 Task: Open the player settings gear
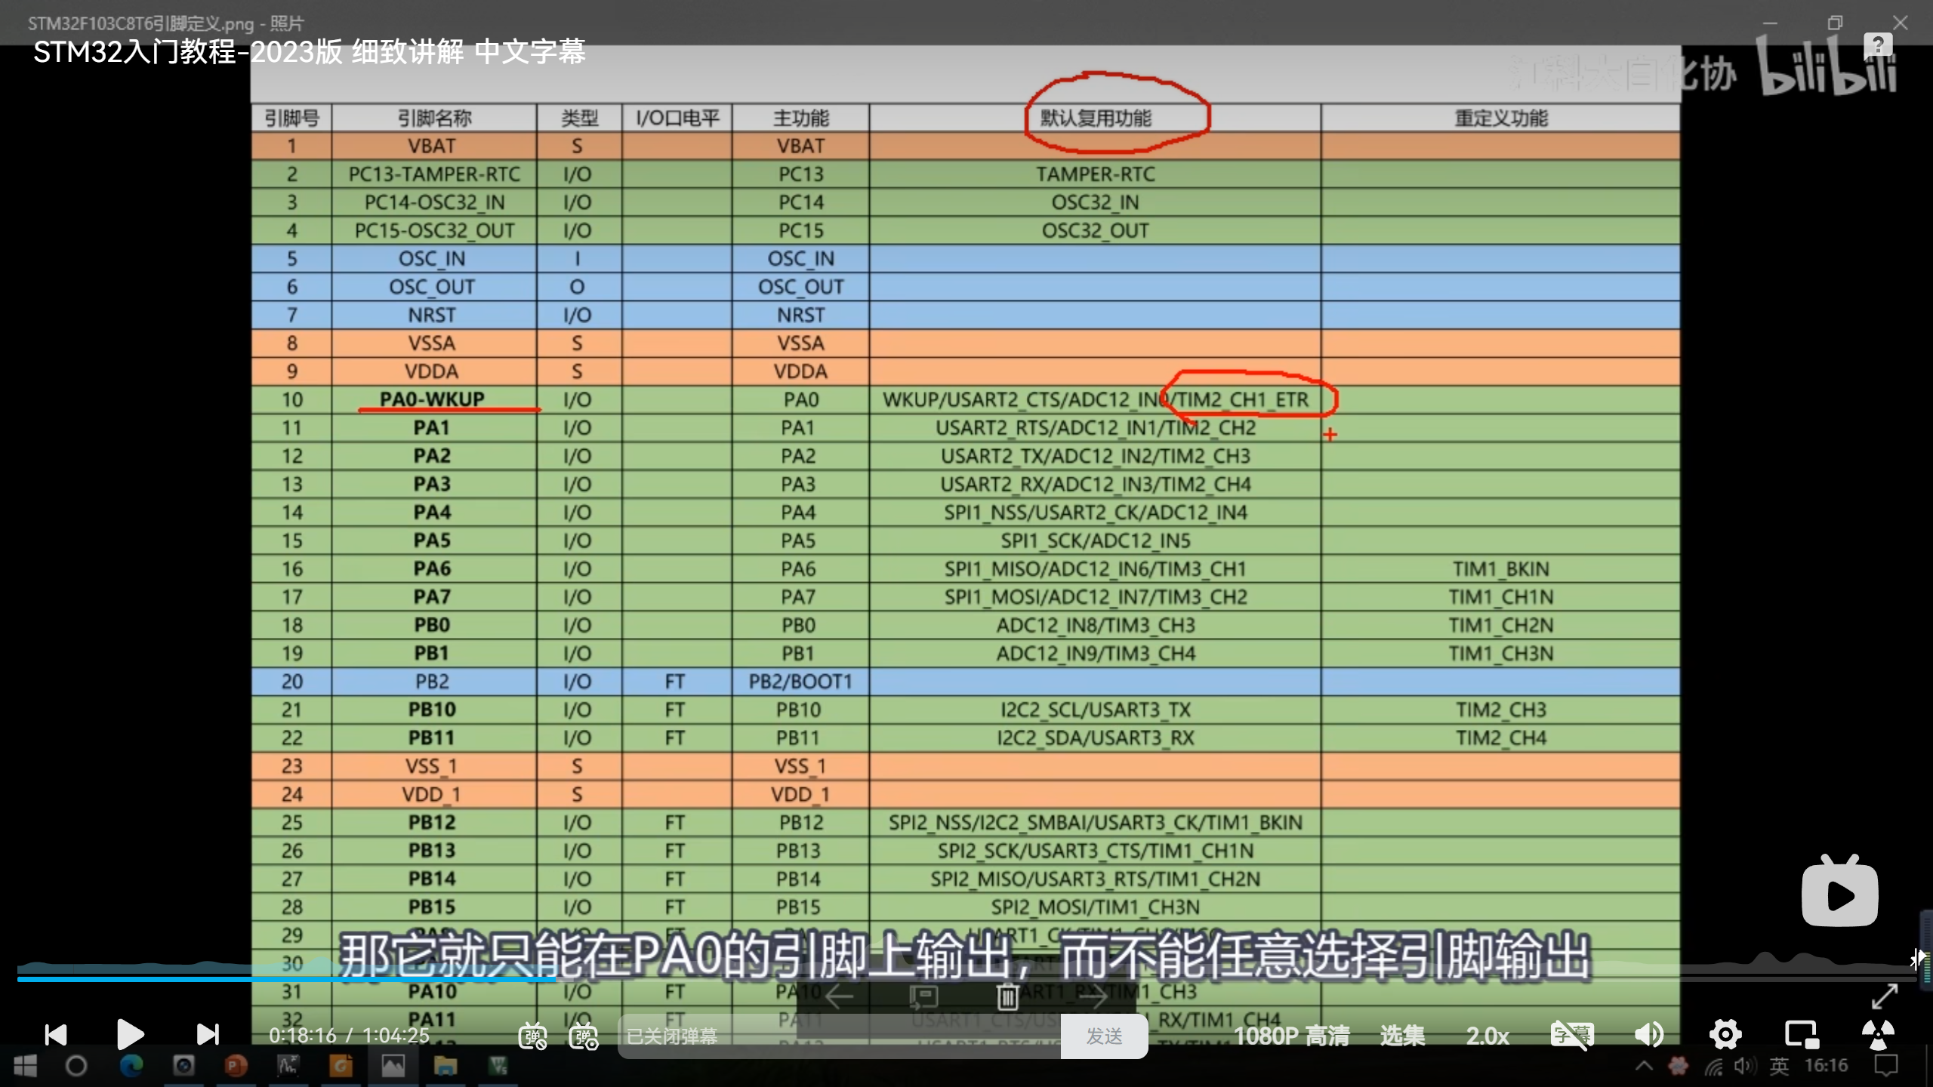[x=1725, y=1034]
